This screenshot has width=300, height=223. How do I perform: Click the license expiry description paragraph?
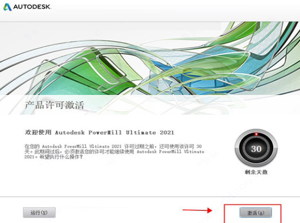pos(114,152)
